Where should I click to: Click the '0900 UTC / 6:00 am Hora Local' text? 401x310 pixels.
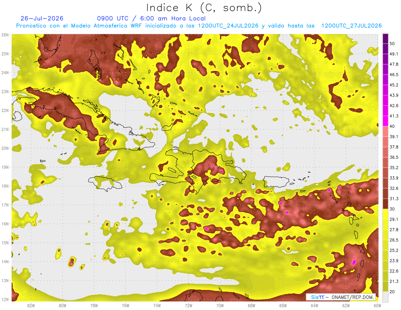point(151,18)
